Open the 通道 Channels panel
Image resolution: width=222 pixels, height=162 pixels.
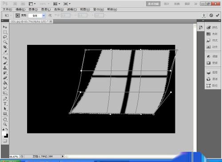click(212, 79)
